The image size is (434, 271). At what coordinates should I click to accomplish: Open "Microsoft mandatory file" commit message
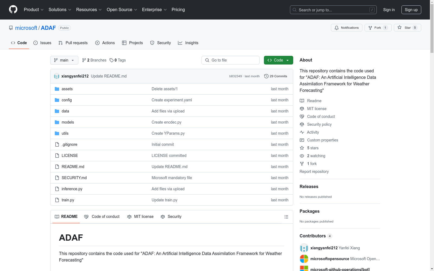[172, 178]
